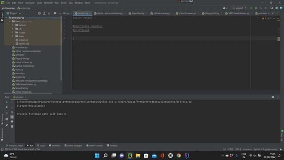Clear all Run console output trash icon
The image size is (284, 160).
point(12,126)
